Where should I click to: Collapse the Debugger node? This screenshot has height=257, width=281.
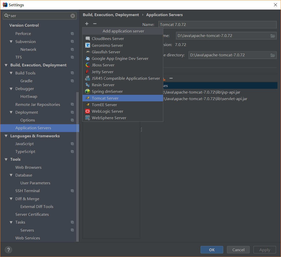tap(11, 89)
